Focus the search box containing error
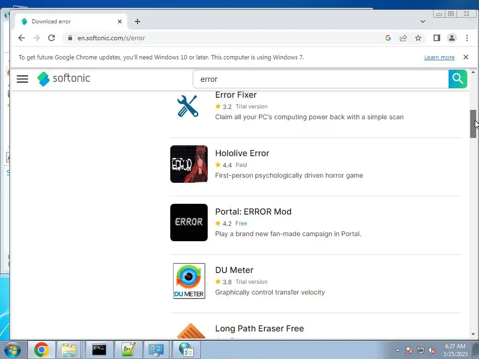Image resolution: width=479 pixels, height=359 pixels. (320, 79)
